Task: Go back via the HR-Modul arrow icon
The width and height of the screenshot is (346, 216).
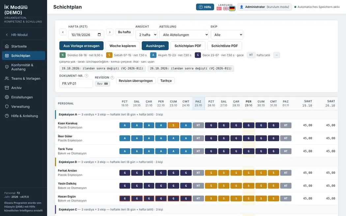Action: tap(7, 35)
